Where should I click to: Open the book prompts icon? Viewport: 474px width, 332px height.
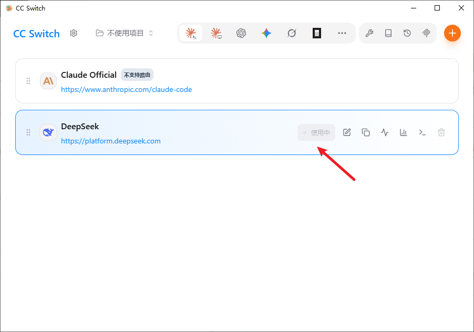click(388, 33)
